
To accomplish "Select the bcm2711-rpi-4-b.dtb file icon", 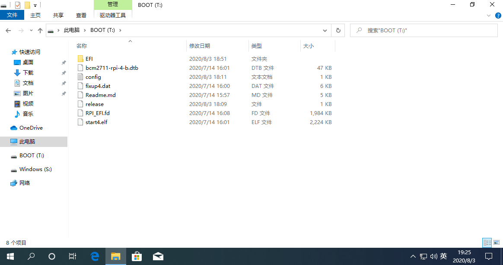I will pyautogui.click(x=80, y=68).
